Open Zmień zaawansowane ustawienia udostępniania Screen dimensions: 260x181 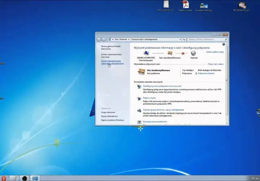112,62
